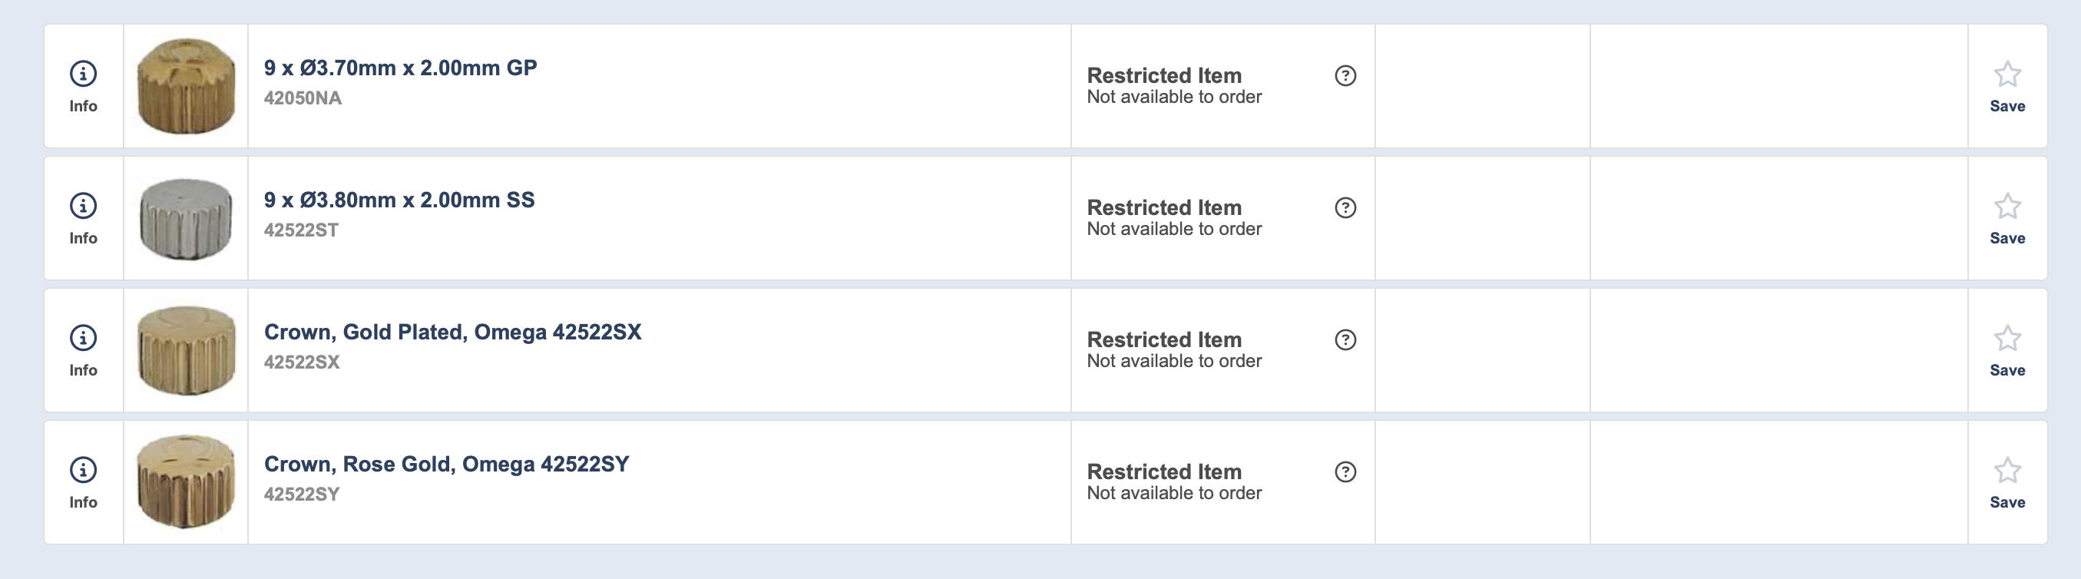Screen dimensions: 2081x579
Task: View gold plated crown thumbnail for 42522SX
Action: [186, 349]
